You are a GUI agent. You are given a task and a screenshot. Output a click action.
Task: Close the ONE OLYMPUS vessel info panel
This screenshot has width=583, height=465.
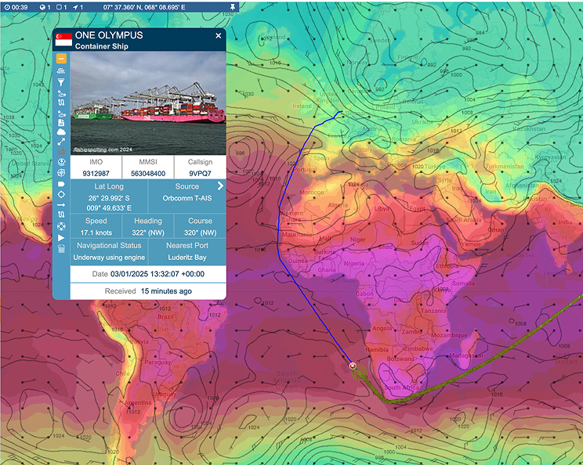pyautogui.click(x=218, y=36)
